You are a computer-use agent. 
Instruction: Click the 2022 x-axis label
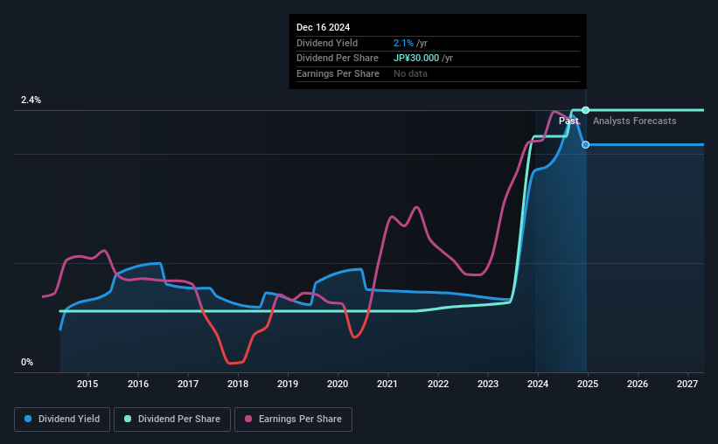[438, 384]
